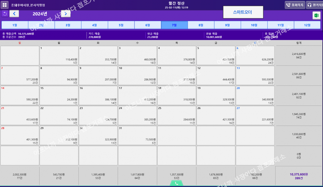Screen dimensions: 323x187
Task: Click day 31 cell showing 73,500원
Action: [x=137, y=136]
